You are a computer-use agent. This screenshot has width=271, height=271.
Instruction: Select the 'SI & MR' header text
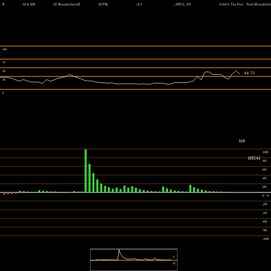(x=29, y=4)
